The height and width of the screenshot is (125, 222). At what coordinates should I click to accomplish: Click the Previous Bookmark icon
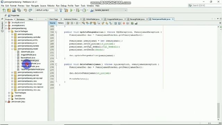click(103, 23)
